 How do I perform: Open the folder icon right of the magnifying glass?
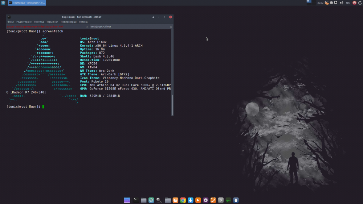(x=168, y=200)
